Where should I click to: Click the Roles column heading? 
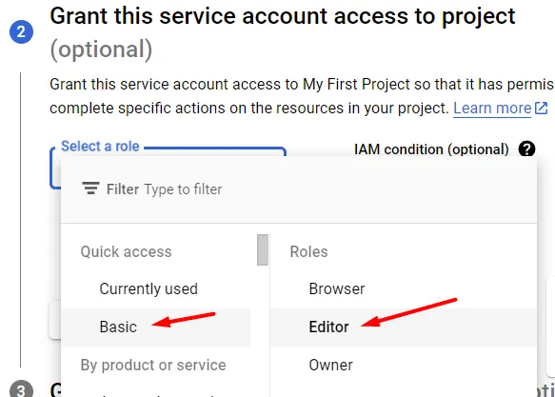[309, 252]
